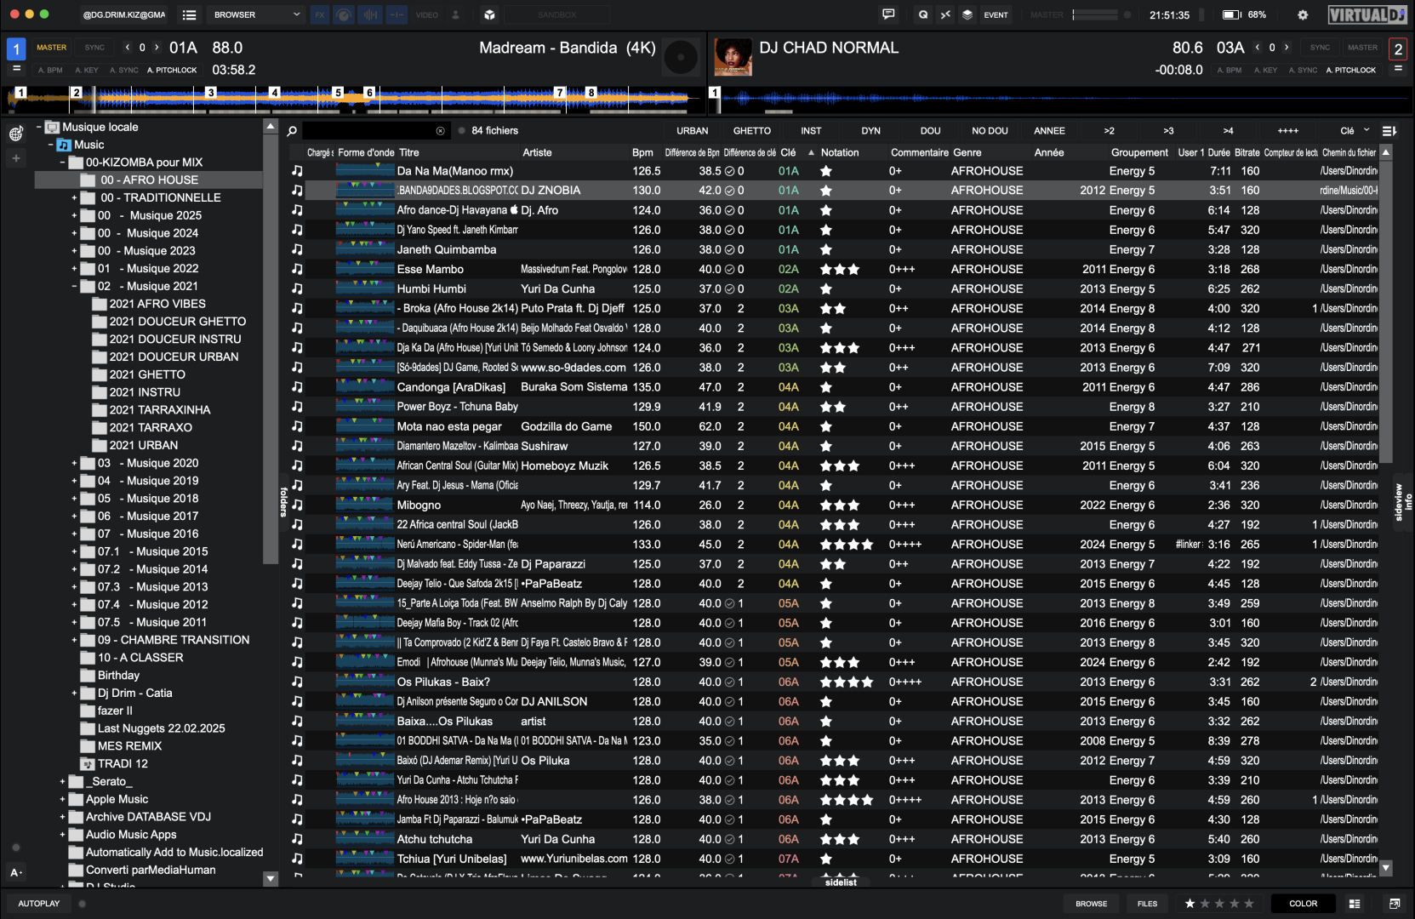The image size is (1415, 919).
Task: Expand the Dj Drim - Catia folder
Action: (x=74, y=693)
